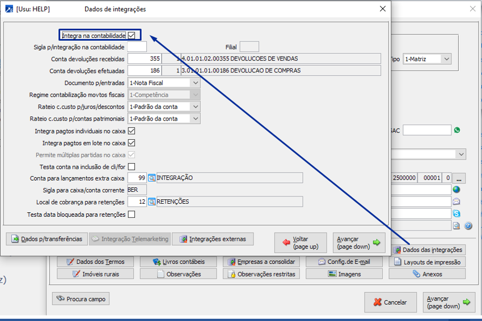Open Config.de E-mail
Image resolution: width=482 pixels, height=321 pixels.
pyautogui.click(x=344, y=262)
